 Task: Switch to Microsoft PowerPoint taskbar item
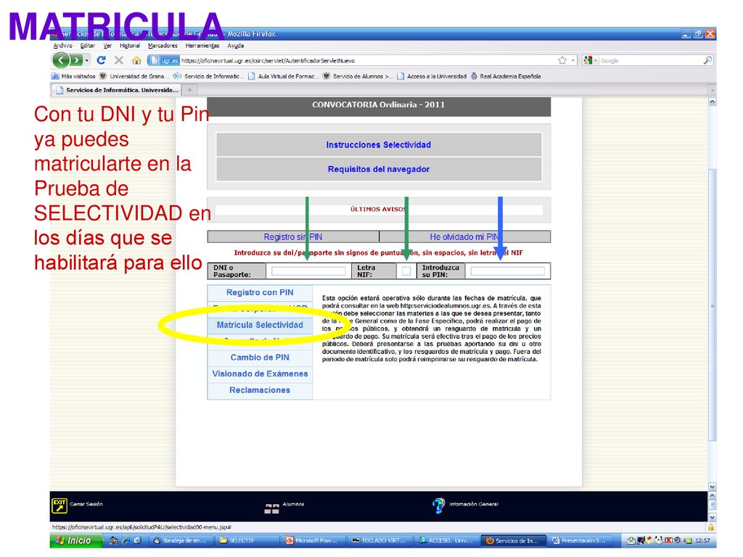click(x=314, y=540)
